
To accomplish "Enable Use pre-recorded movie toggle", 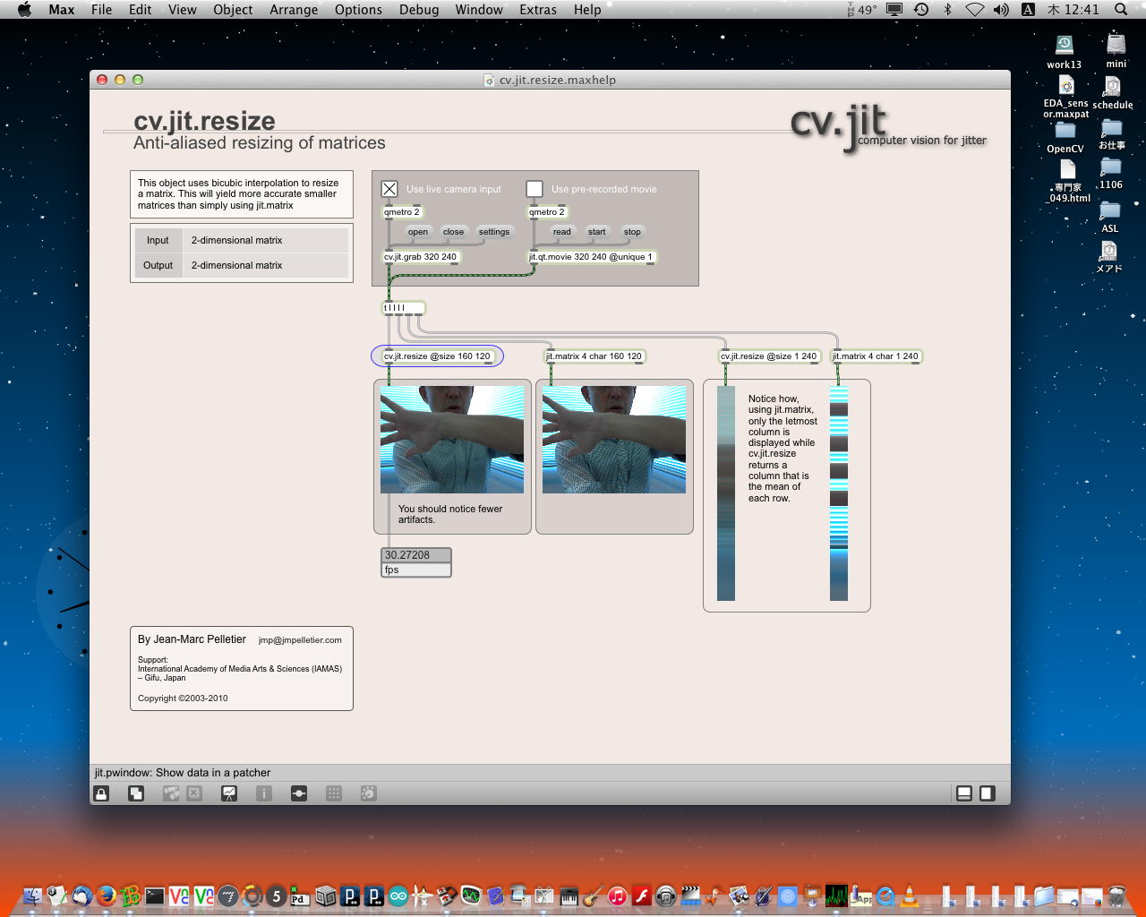I will click(x=535, y=189).
